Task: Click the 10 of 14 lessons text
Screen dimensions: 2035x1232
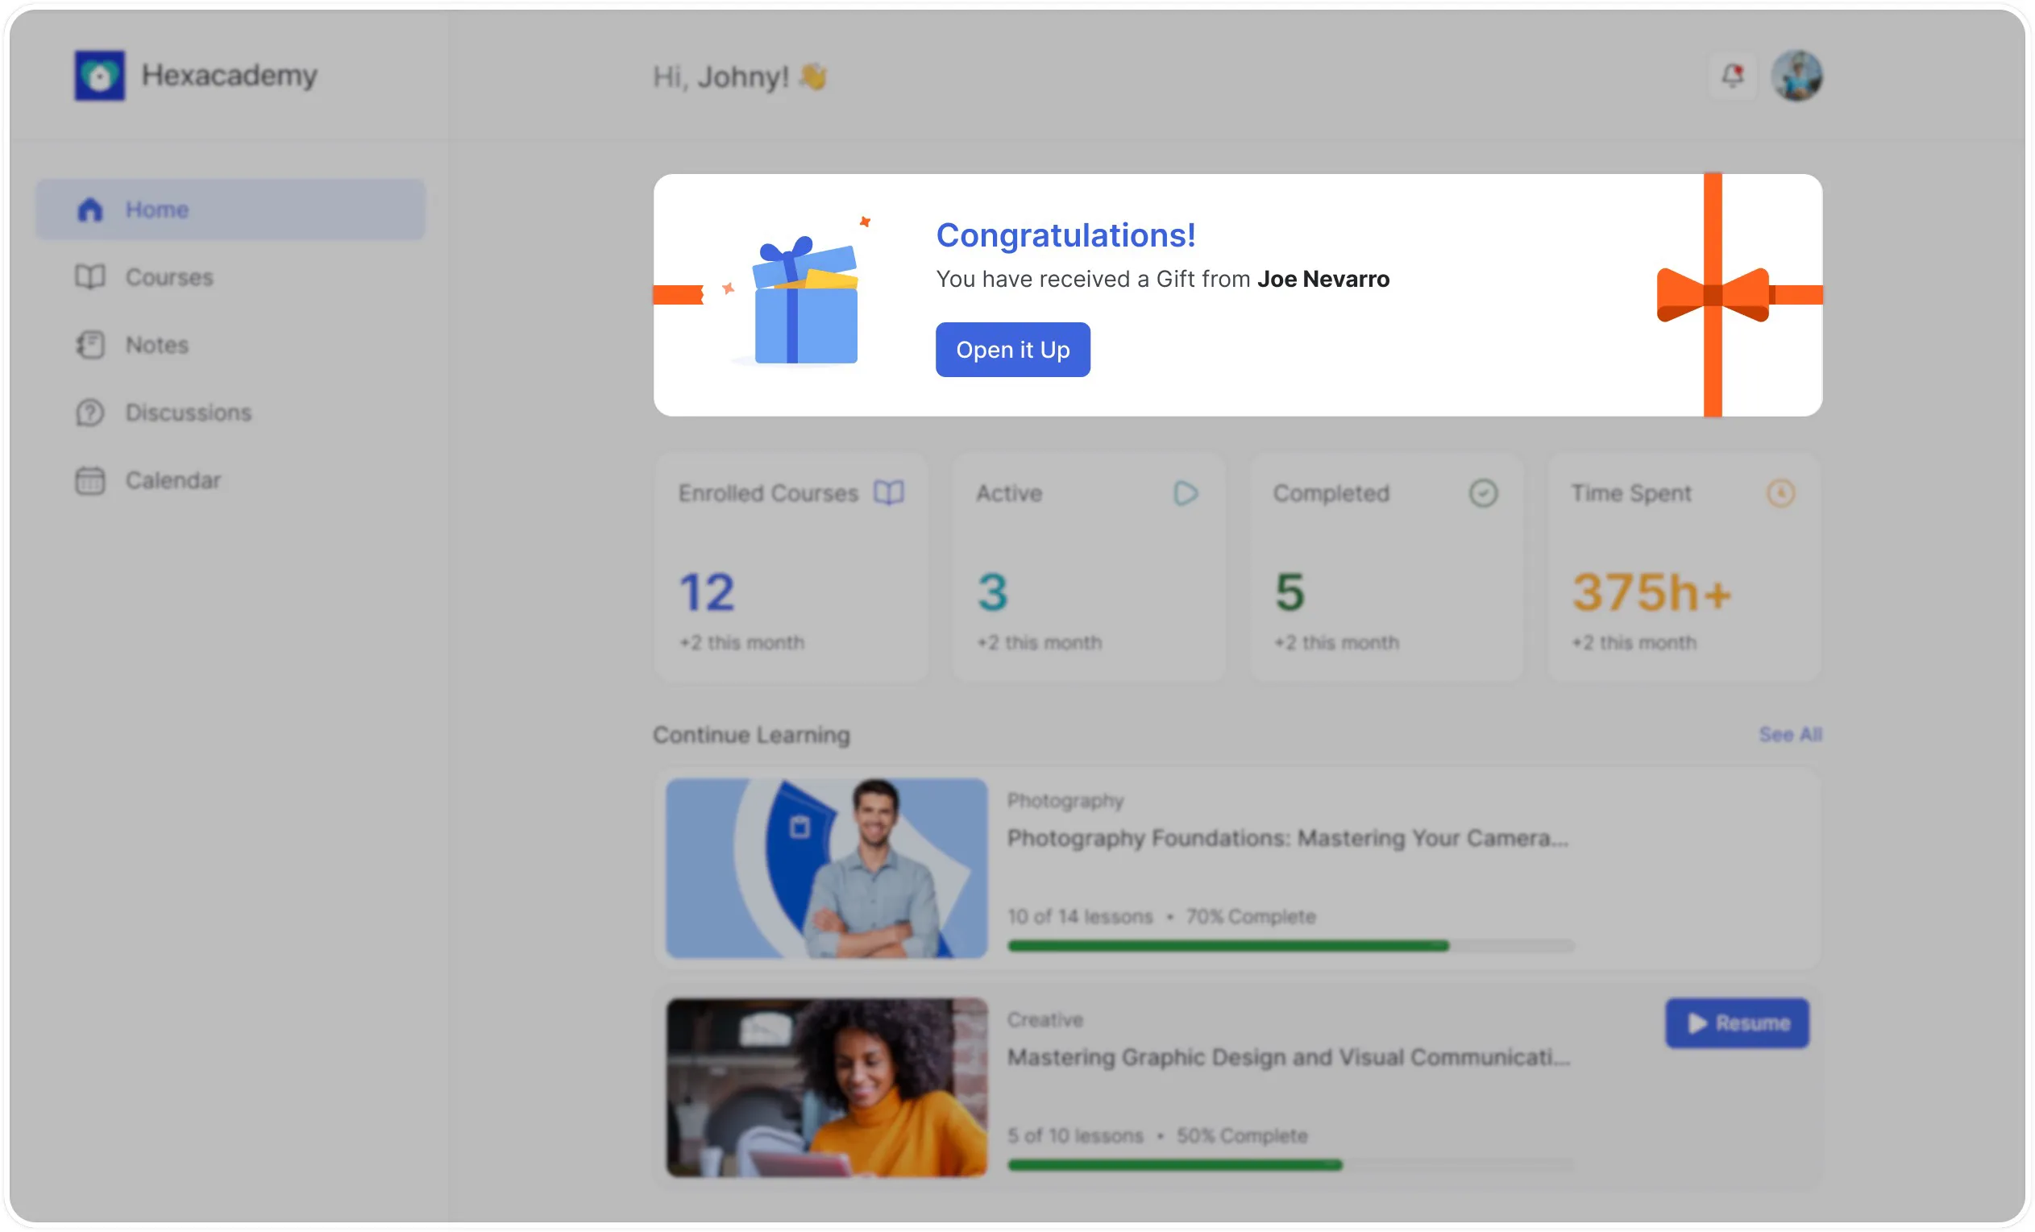Action: (1080, 917)
